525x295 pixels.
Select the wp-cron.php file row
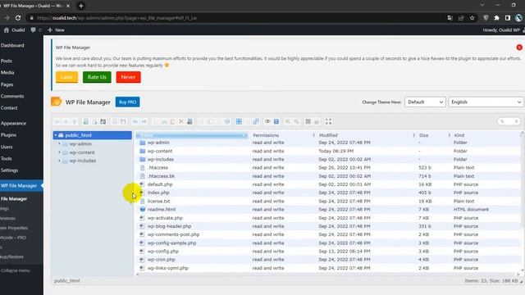[x=328, y=260]
